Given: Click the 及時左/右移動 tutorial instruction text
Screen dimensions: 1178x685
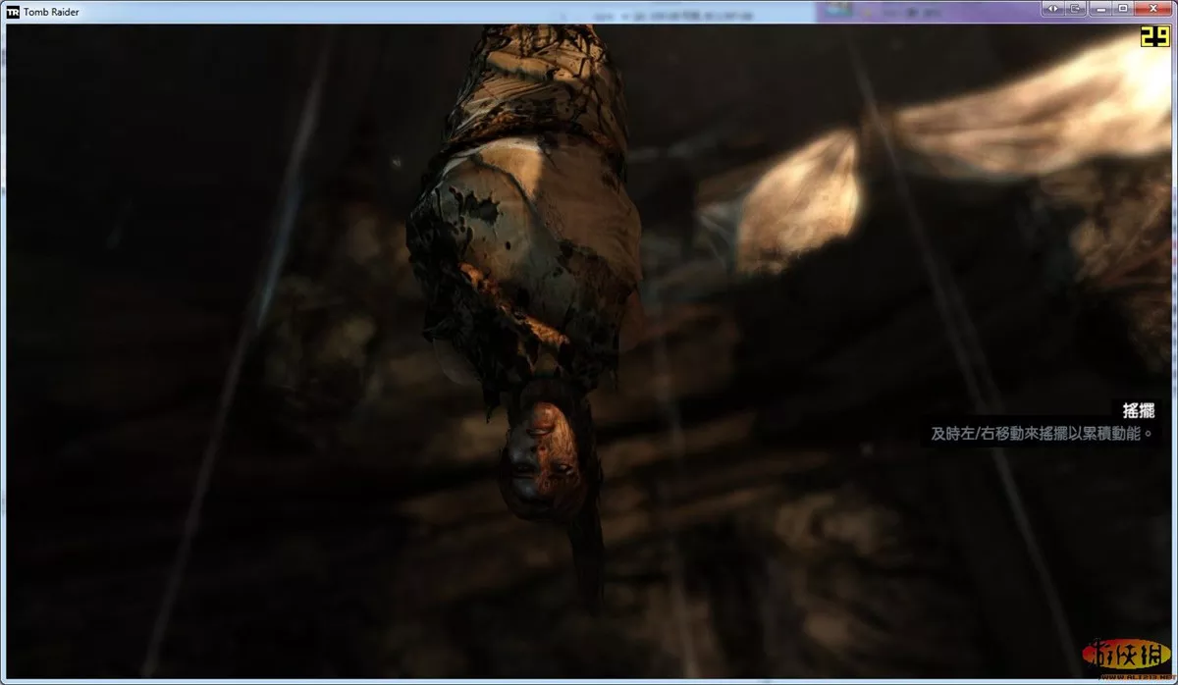Looking at the screenshot, I should 1041,433.
